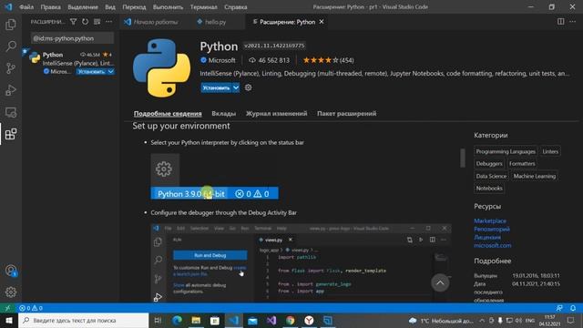Click the feedback icon in status bar
Screen dimensions: 583x328
coord(559,308)
